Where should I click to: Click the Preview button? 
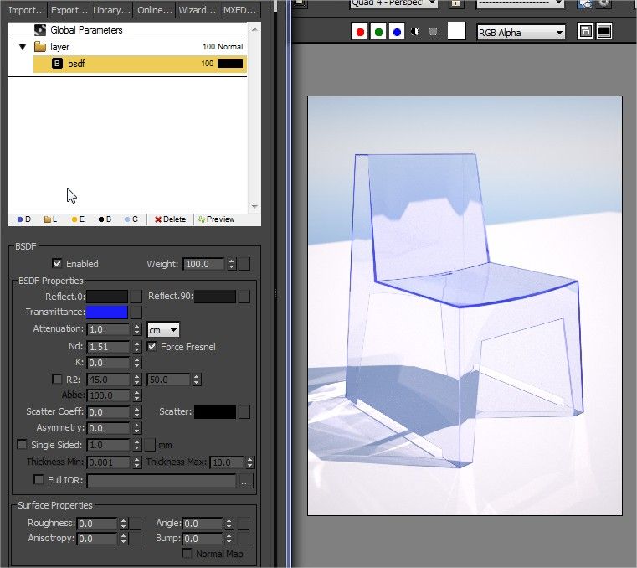point(217,219)
